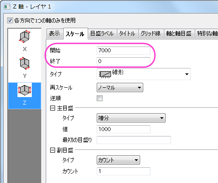This screenshot has height=183, width=218.
Task: Click the 終了 field showing 0
Action: [x=124, y=61]
